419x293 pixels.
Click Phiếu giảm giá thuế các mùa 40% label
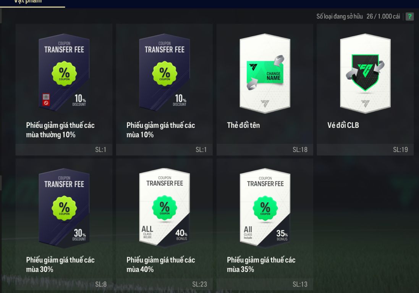[x=161, y=264]
